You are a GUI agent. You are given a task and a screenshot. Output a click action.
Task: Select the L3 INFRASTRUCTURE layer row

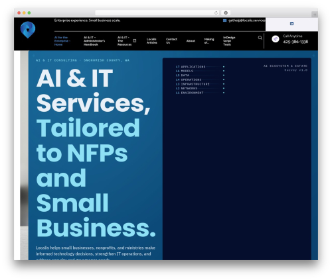(200, 84)
